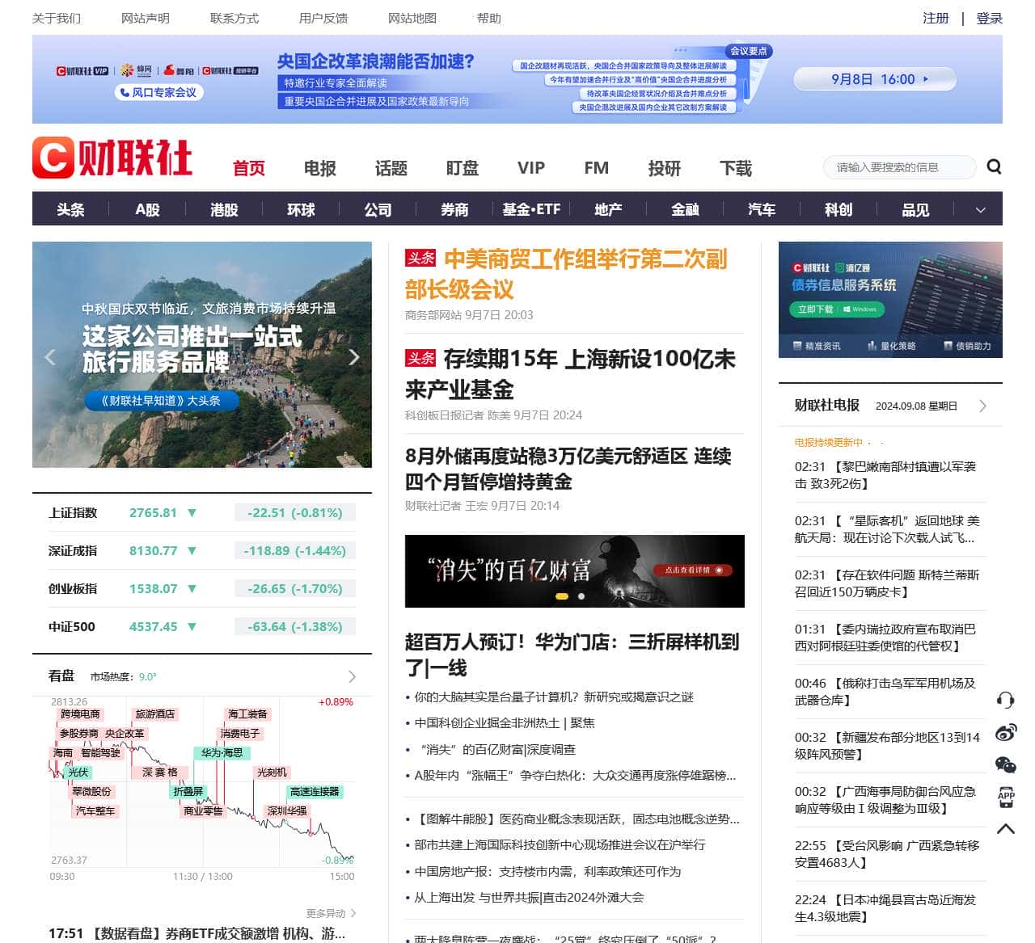
Task: Click the 注册 registration link
Action: pyautogui.click(x=936, y=18)
